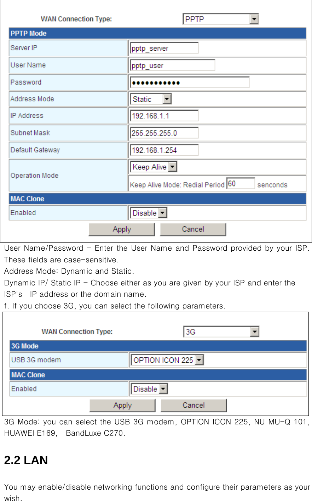Click the pptp_user User Name field

pyautogui.click(x=172, y=66)
